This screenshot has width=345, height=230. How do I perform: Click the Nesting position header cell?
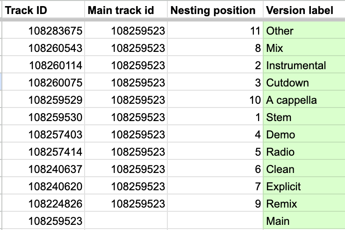tap(215, 10)
